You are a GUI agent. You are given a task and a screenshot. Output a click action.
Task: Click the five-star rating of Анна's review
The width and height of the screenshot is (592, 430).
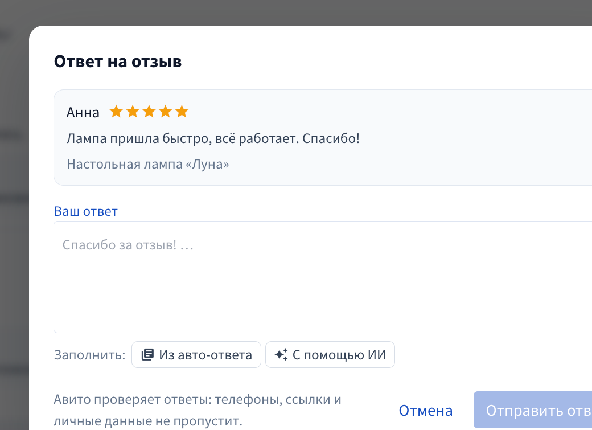click(149, 112)
